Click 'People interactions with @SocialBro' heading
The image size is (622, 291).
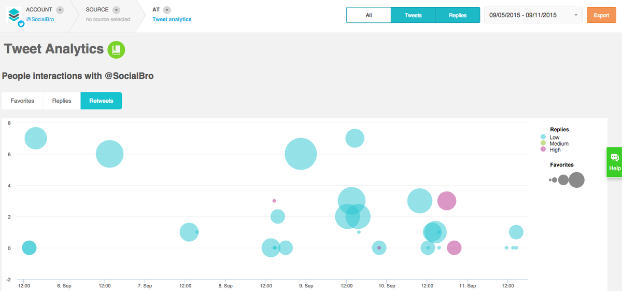point(78,76)
